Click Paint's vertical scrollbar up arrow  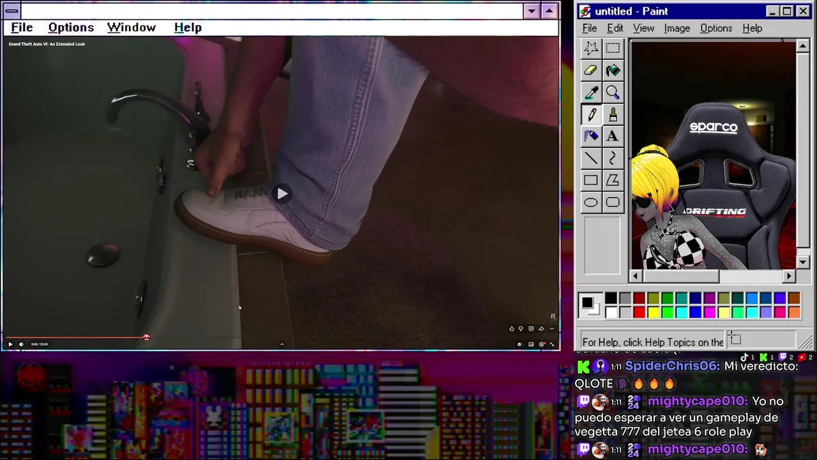point(803,46)
